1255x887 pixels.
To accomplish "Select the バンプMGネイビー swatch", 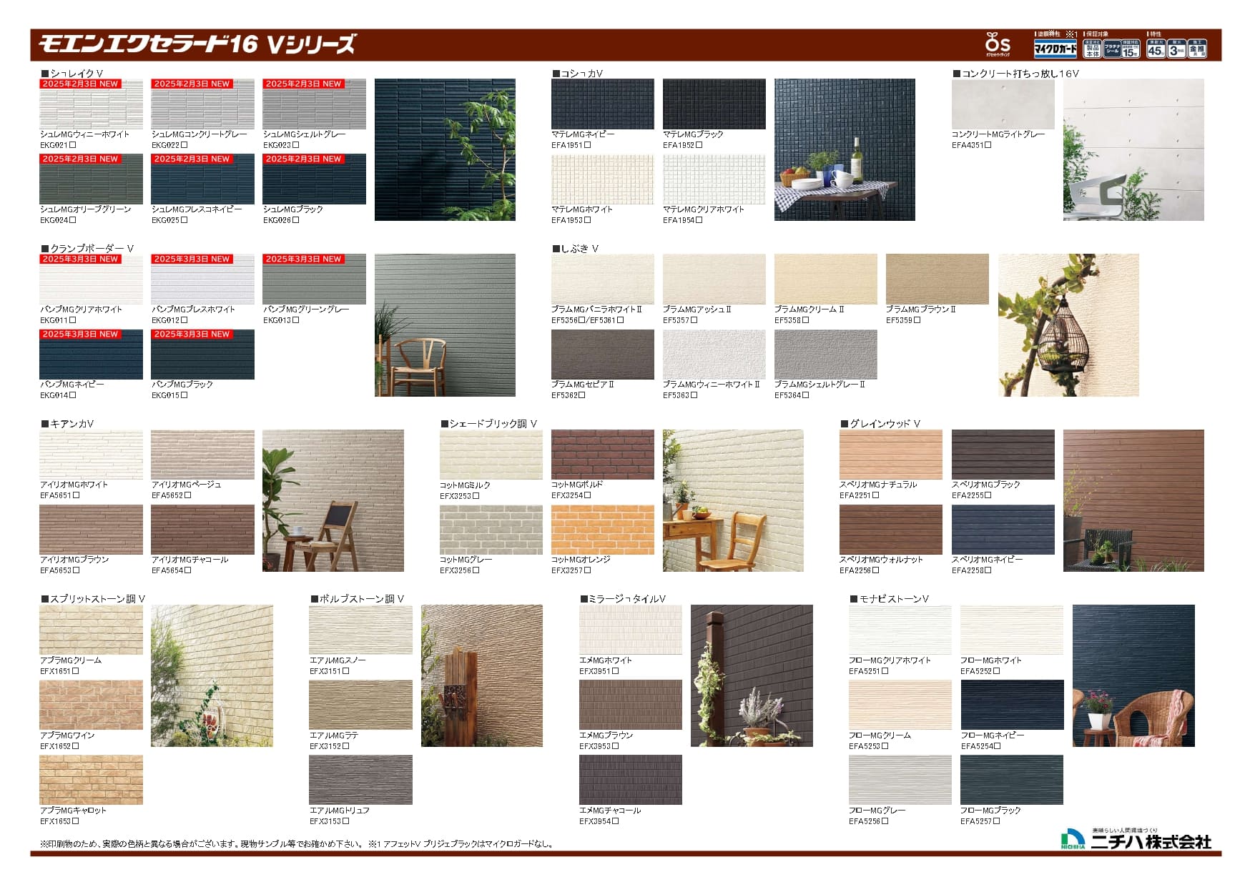I will tap(91, 354).
